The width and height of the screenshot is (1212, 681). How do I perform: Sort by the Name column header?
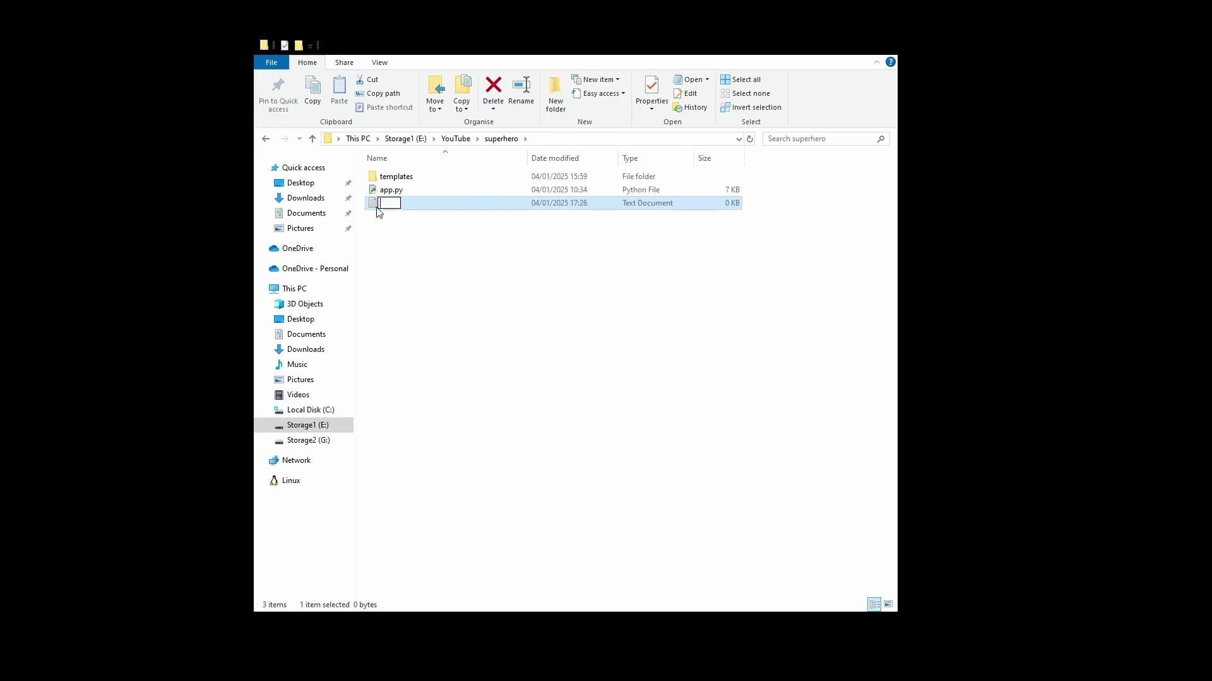click(x=445, y=158)
